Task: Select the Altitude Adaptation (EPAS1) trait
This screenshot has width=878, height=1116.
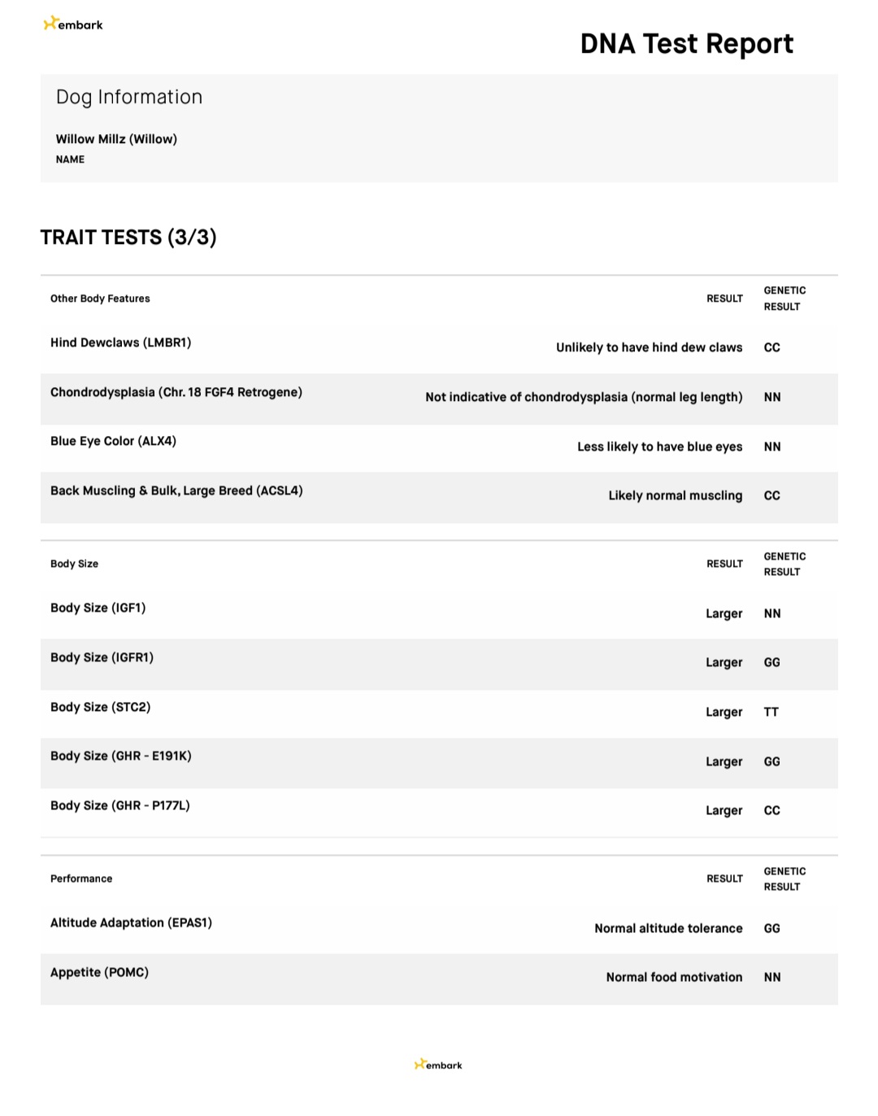Action: [131, 922]
